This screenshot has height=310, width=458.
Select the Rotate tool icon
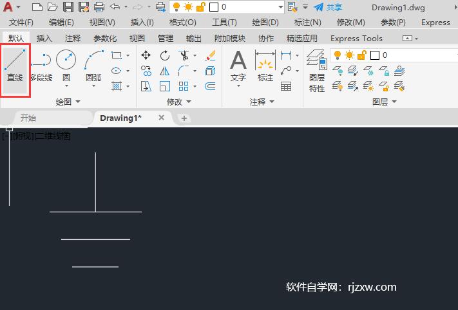(x=165, y=55)
